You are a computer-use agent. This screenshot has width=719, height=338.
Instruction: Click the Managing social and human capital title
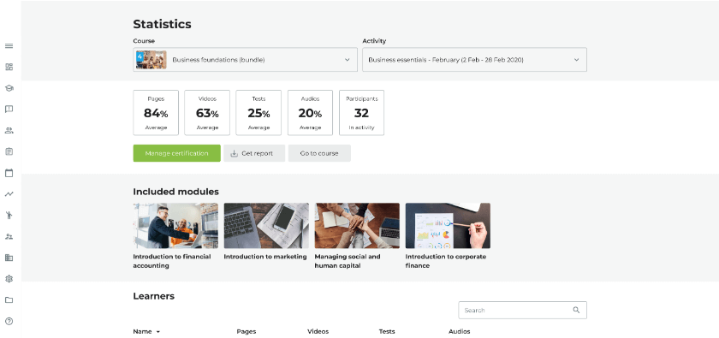click(x=348, y=261)
